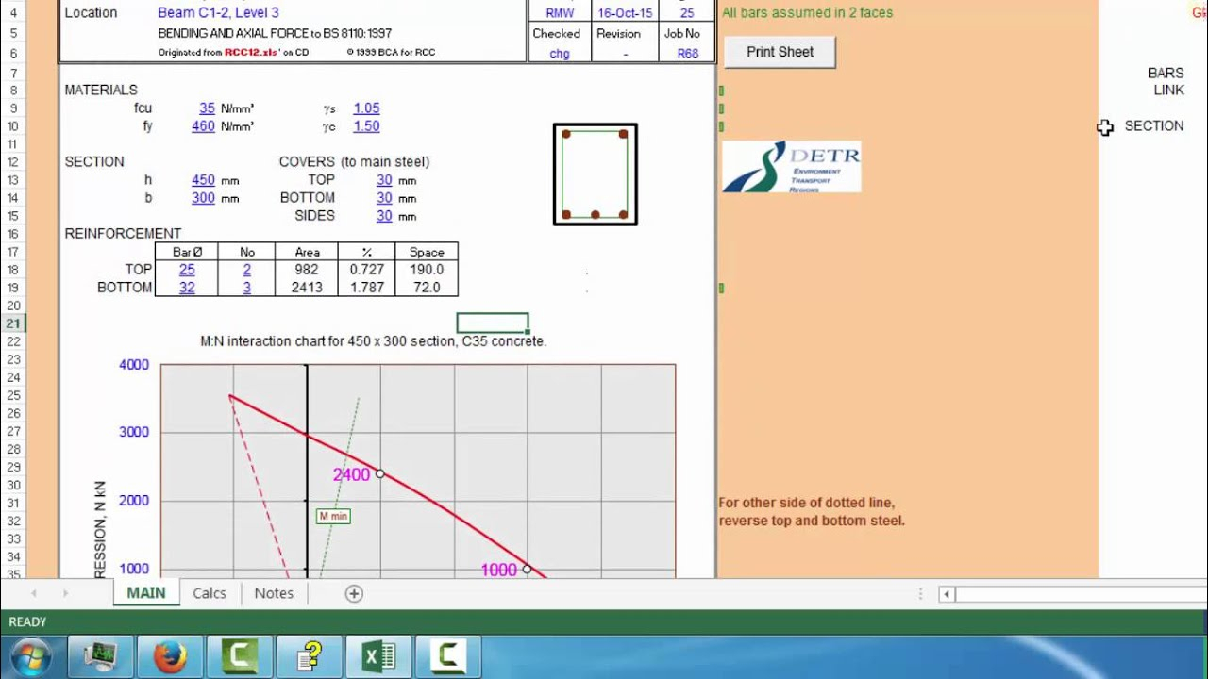This screenshot has width=1208, height=679.
Task: Select the TOP steel area 982
Action: tap(307, 270)
